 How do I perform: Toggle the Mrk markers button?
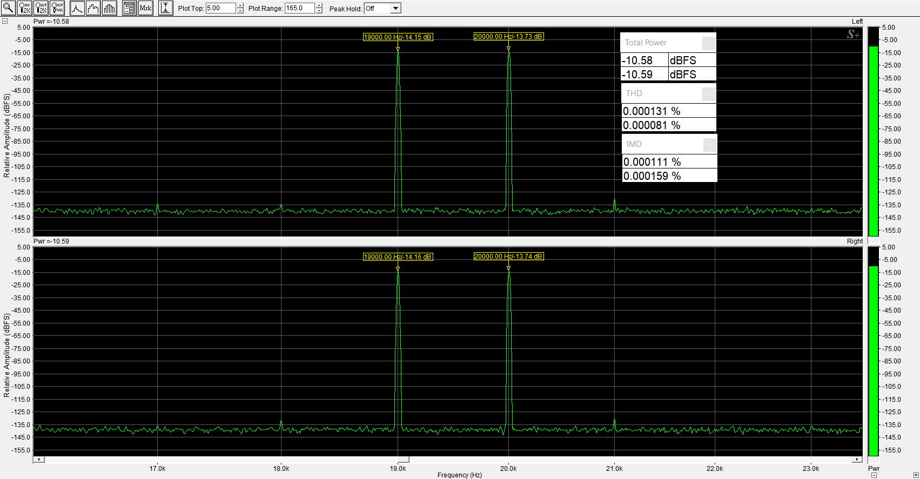[145, 8]
